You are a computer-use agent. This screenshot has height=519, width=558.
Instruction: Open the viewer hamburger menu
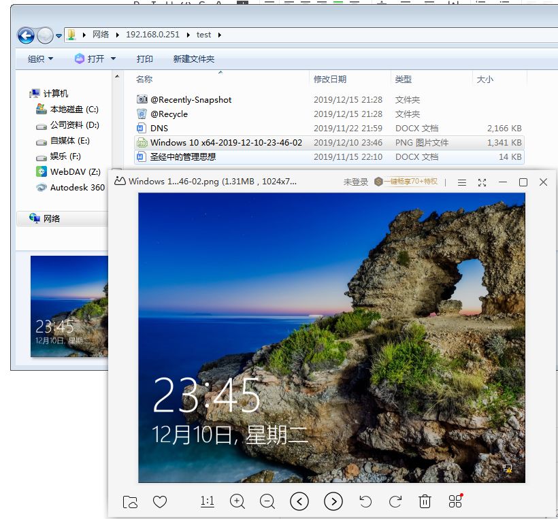pos(462,182)
